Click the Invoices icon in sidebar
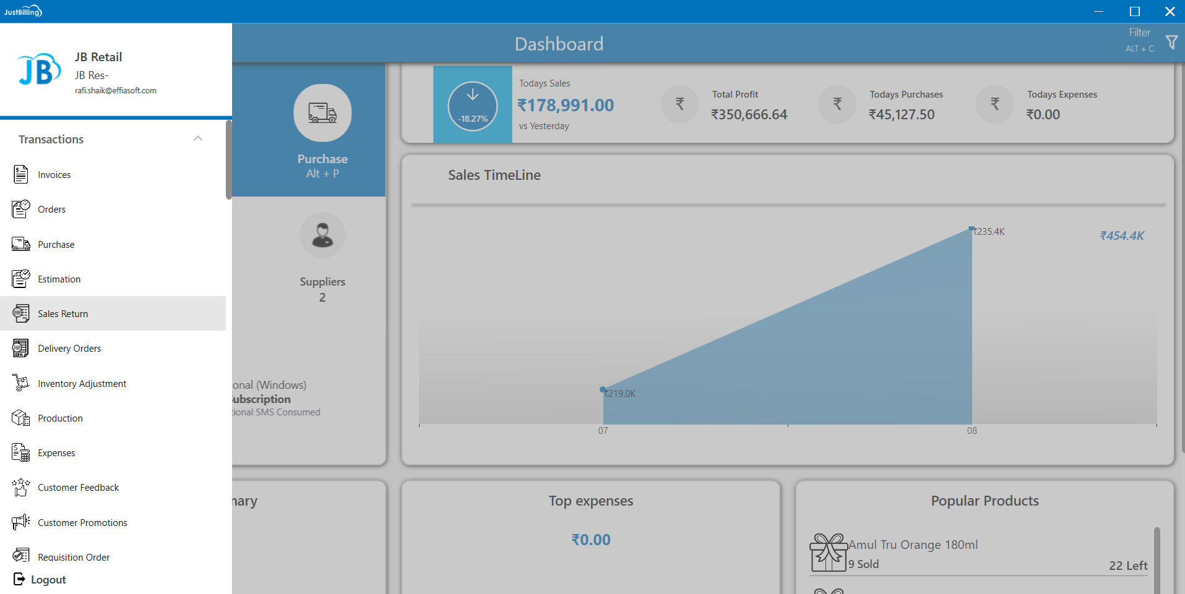The width and height of the screenshot is (1185, 594). point(20,175)
